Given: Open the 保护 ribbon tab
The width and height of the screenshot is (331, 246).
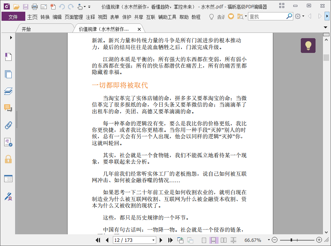Looking at the screenshot, I should pos(127,17).
